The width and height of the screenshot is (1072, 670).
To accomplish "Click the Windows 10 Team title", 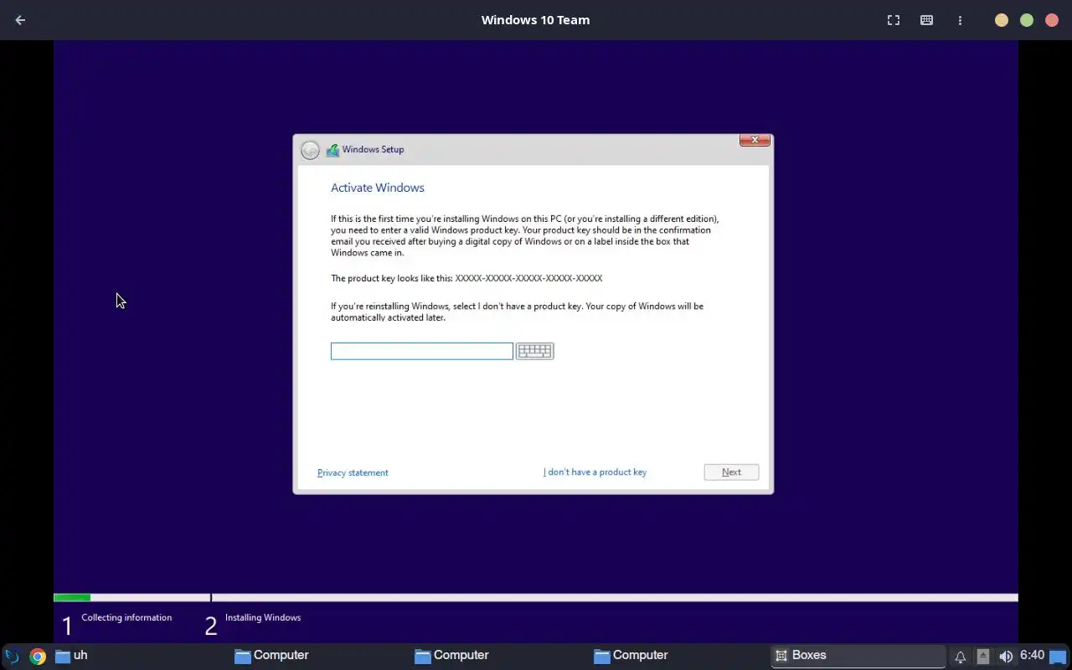I will coord(535,20).
